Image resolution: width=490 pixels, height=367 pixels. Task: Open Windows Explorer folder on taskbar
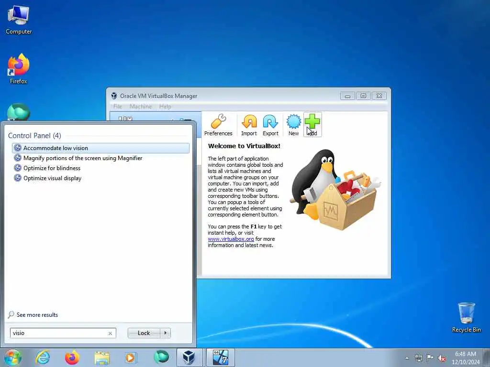(x=102, y=357)
